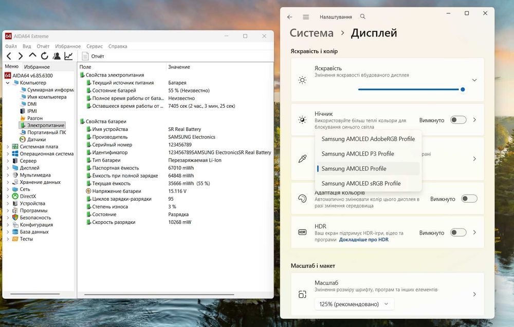
Task: Open the Справка menu in AIDA64
Action: click(x=118, y=46)
